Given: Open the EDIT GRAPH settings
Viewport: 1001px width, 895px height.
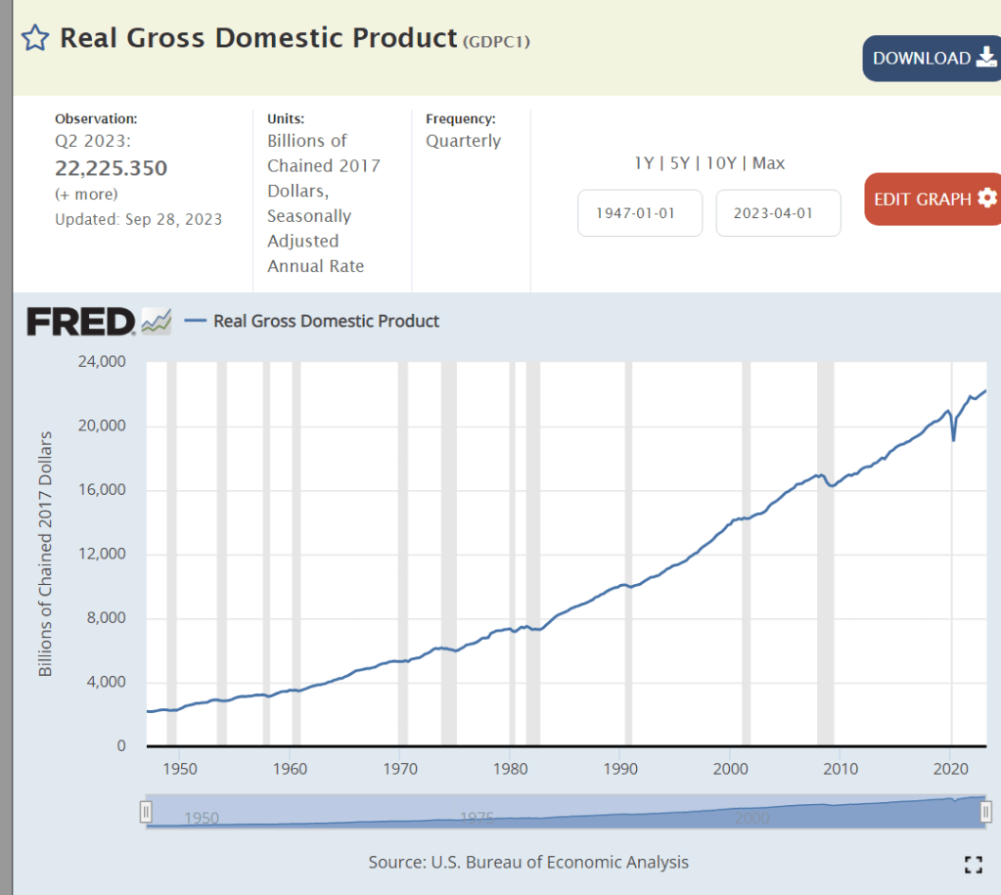Looking at the screenshot, I should (932, 199).
